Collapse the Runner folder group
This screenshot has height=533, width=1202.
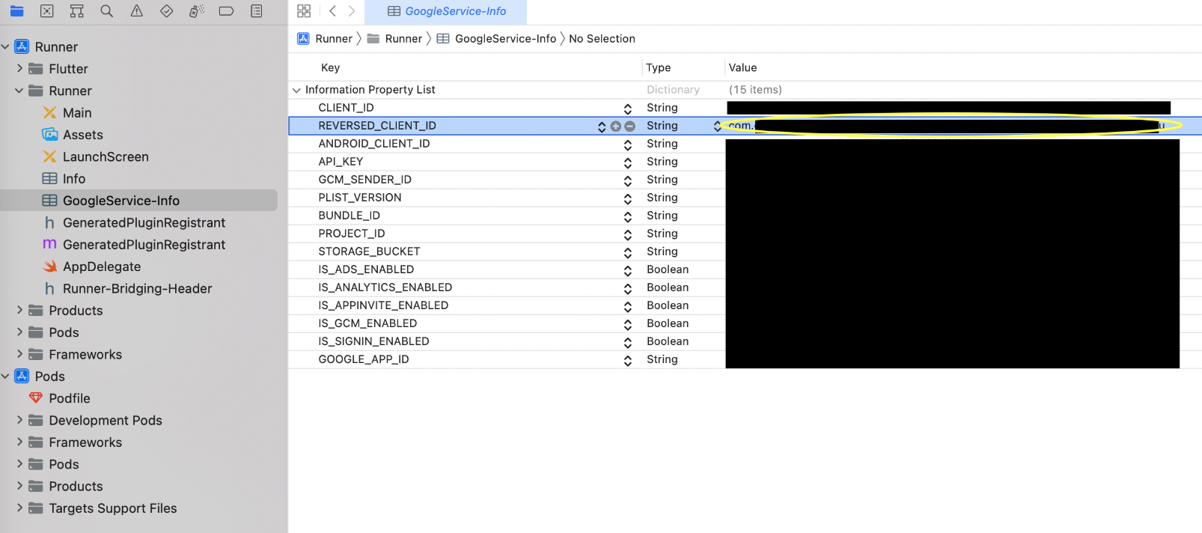(19, 91)
